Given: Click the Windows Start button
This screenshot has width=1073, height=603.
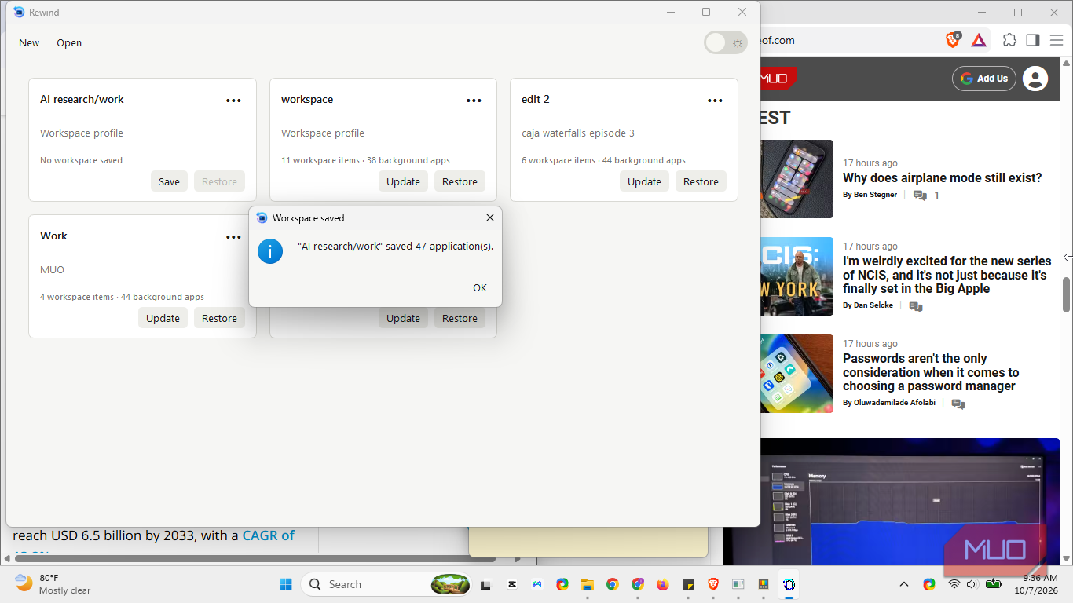Looking at the screenshot, I should tap(285, 584).
